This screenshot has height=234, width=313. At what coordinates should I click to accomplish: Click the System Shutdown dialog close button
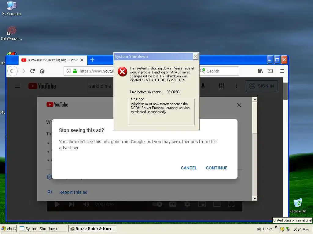pyautogui.click(x=196, y=56)
